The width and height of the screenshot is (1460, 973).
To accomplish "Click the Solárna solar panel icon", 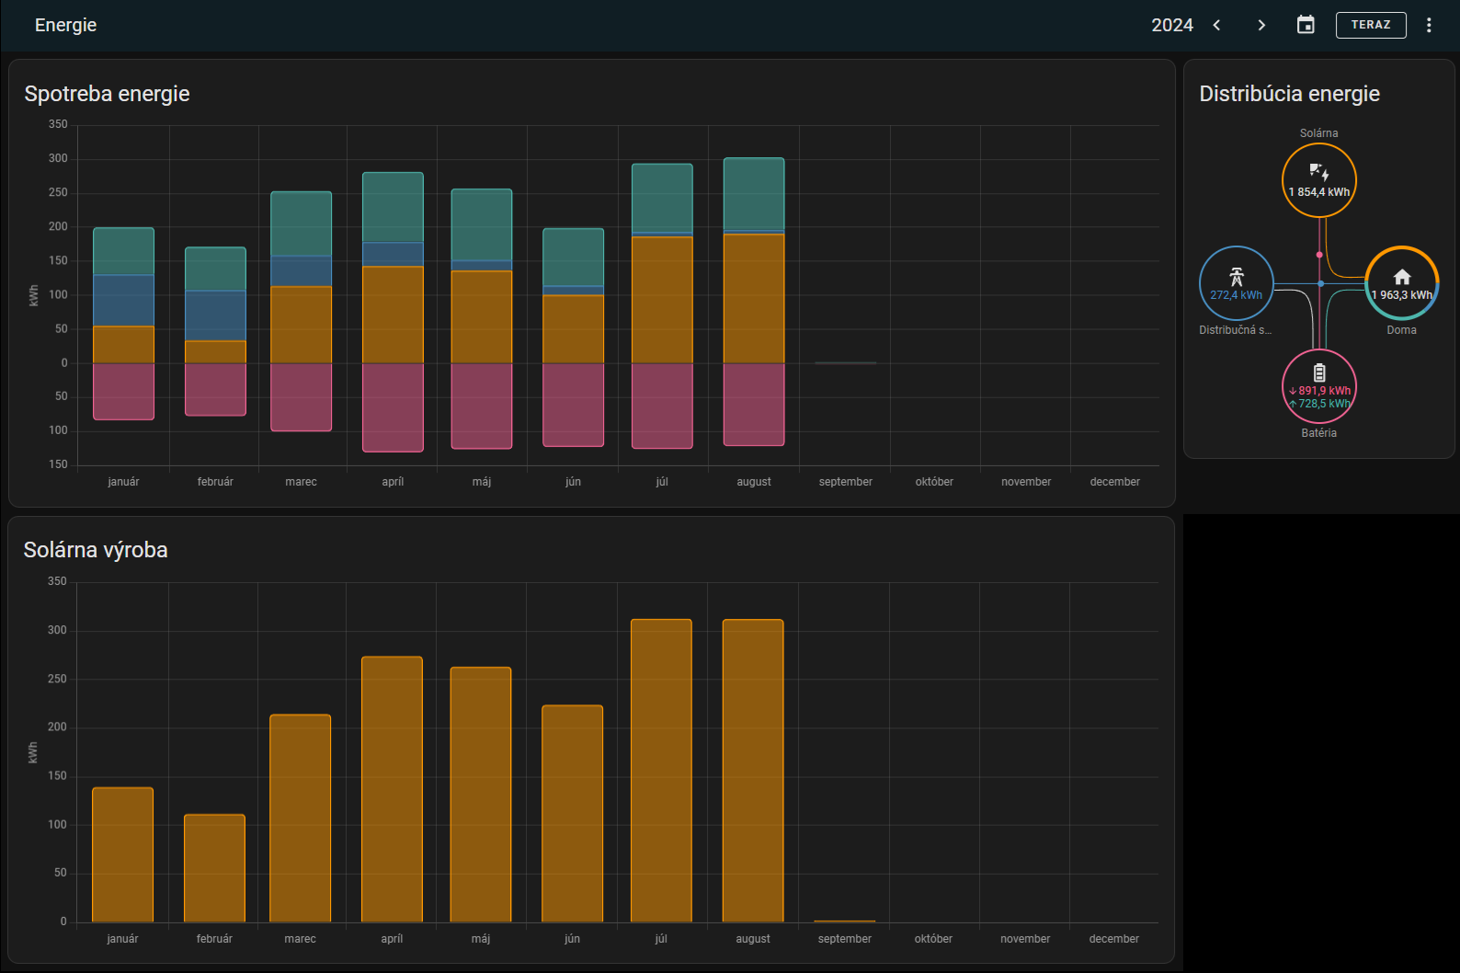I will point(1319,173).
